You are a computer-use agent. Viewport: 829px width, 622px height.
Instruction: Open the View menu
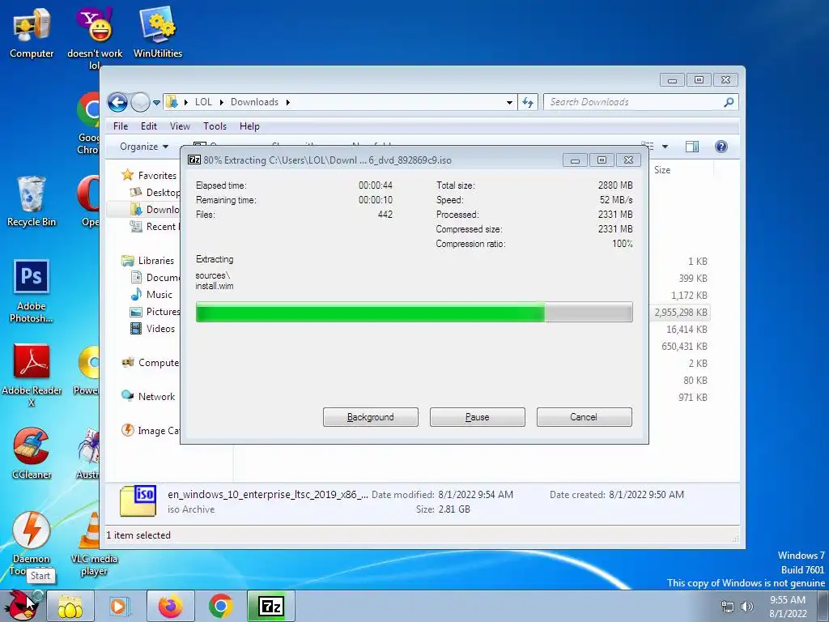[x=180, y=126]
